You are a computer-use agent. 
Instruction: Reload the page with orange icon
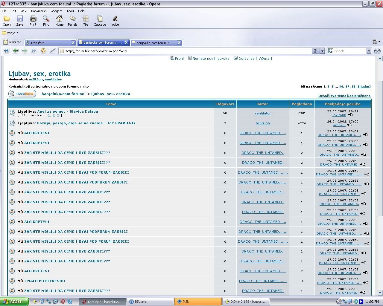[43, 51]
